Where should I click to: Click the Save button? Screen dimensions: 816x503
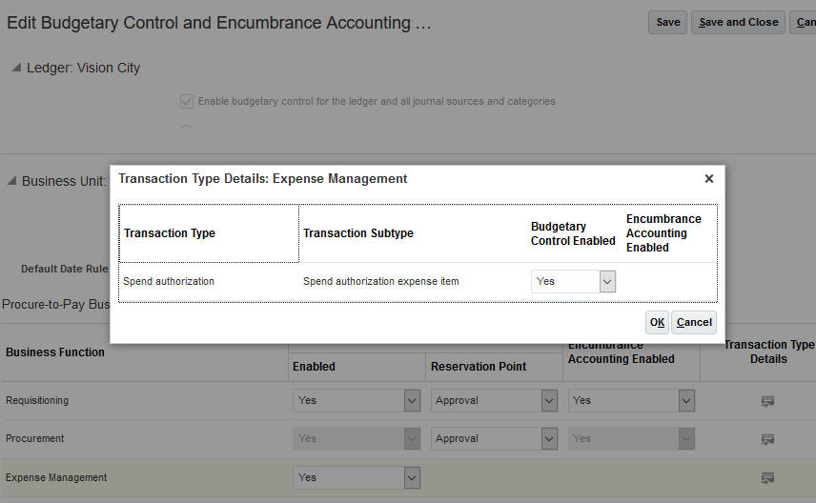coord(668,22)
